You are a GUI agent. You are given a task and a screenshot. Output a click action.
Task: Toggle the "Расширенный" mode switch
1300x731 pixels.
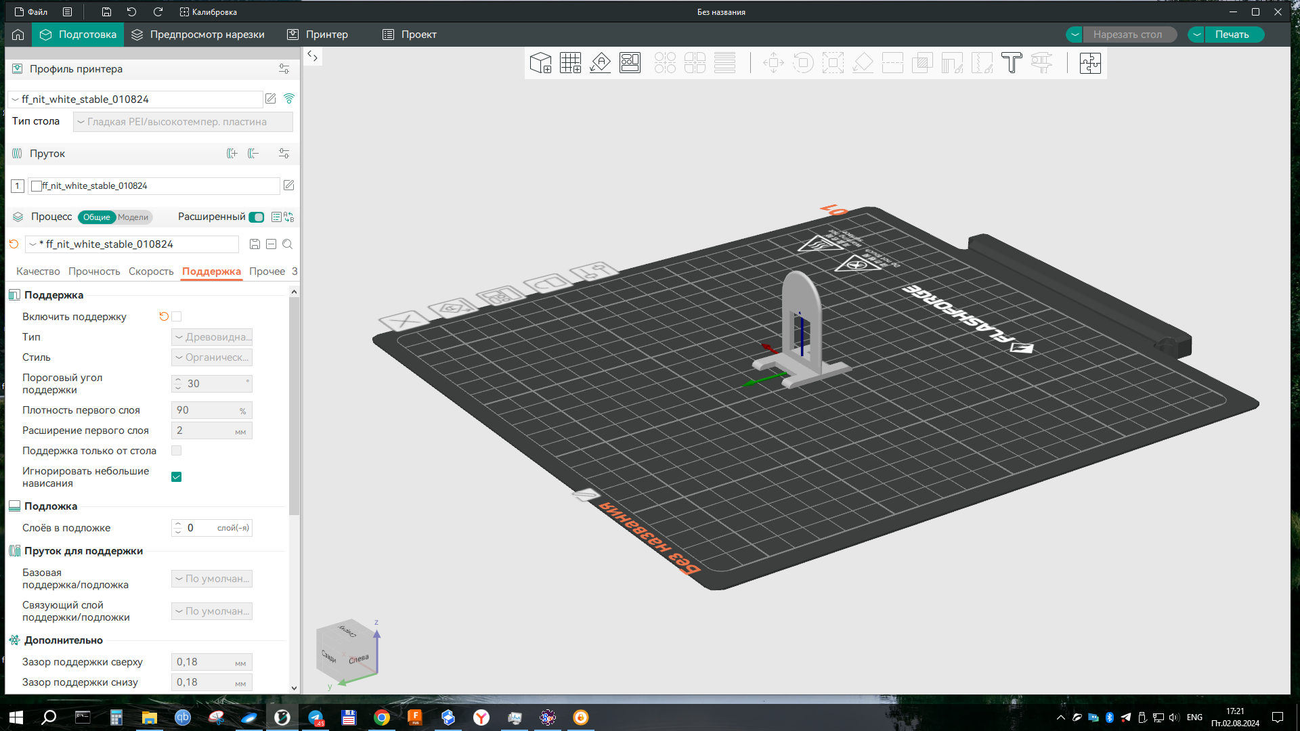(x=257, y=217)
